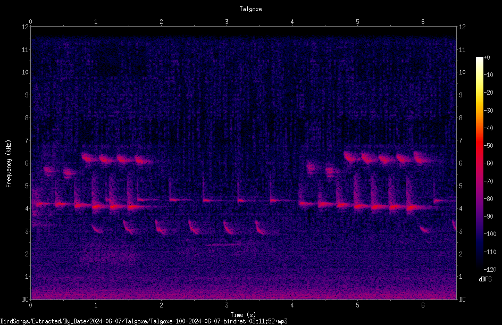Click the 10 kHz label on right axis
This screenshot has height=325, width=502.
coord(462,72)
